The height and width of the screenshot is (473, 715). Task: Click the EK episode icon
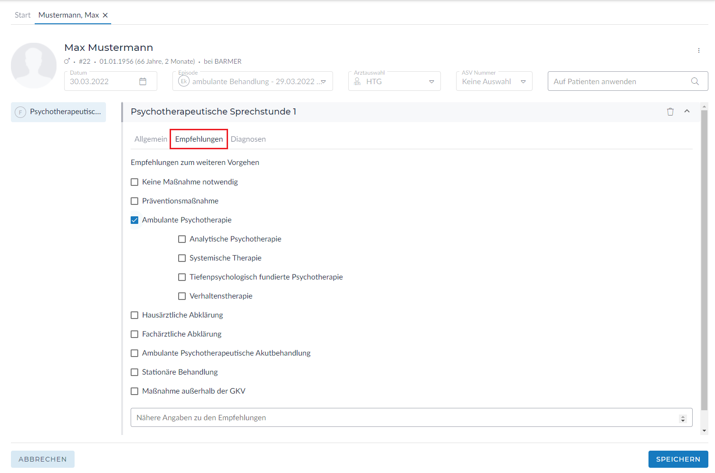coord(184,81)
